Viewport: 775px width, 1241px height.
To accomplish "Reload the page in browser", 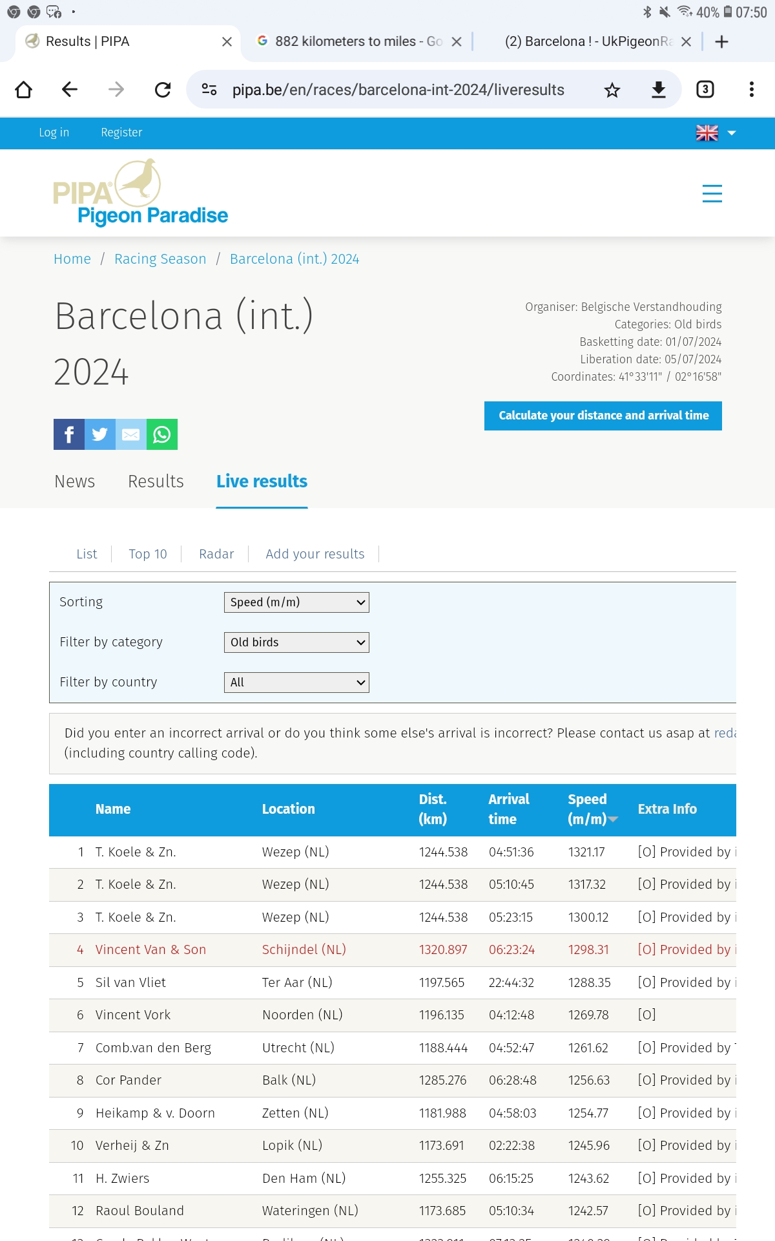I will pyautogui.click(x=163, y=90).
